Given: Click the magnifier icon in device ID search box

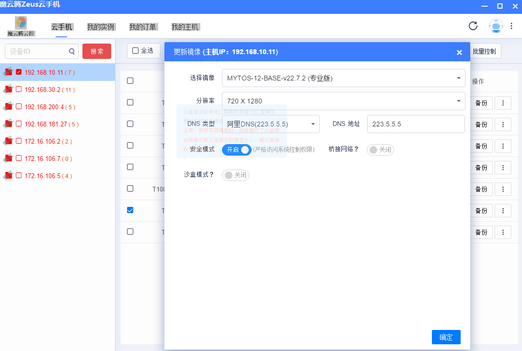Looking at the screenshot, I should coord(72,51).
